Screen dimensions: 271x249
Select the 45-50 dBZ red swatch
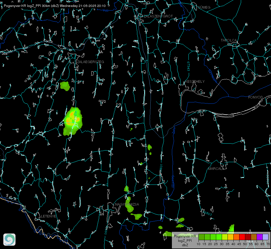[x=242, y=237]
